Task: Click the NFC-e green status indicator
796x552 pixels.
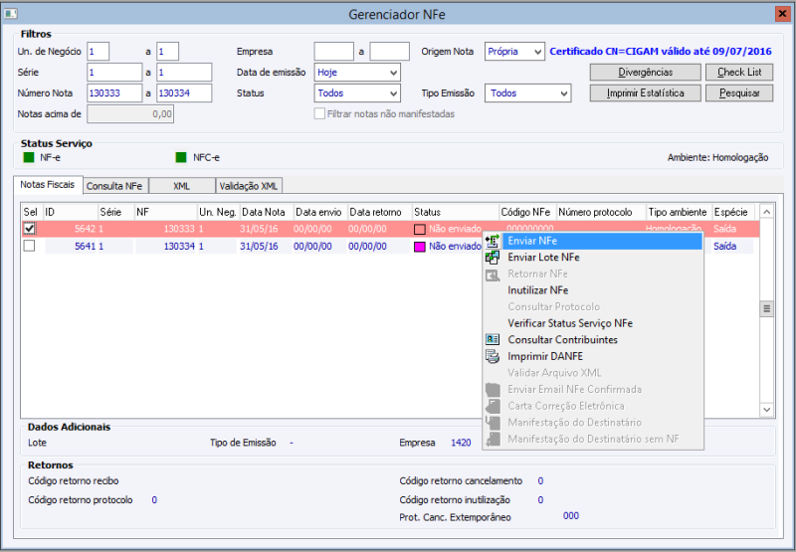Action: (181, 158)
